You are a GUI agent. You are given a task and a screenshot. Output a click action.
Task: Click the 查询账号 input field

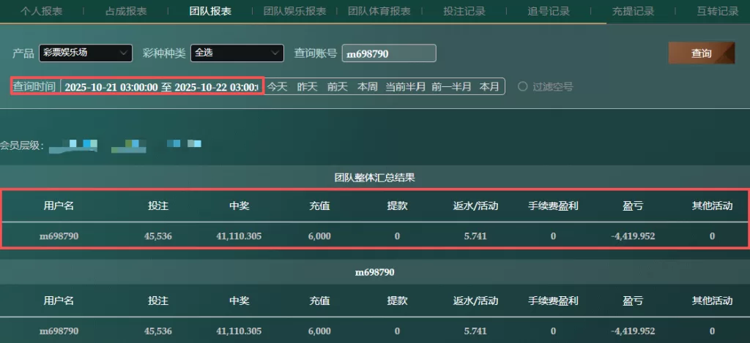[x=389, y=53]
